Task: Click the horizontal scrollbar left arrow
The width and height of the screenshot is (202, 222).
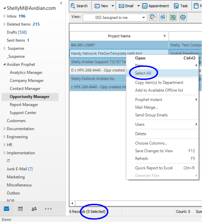Action: click(72, 203)
